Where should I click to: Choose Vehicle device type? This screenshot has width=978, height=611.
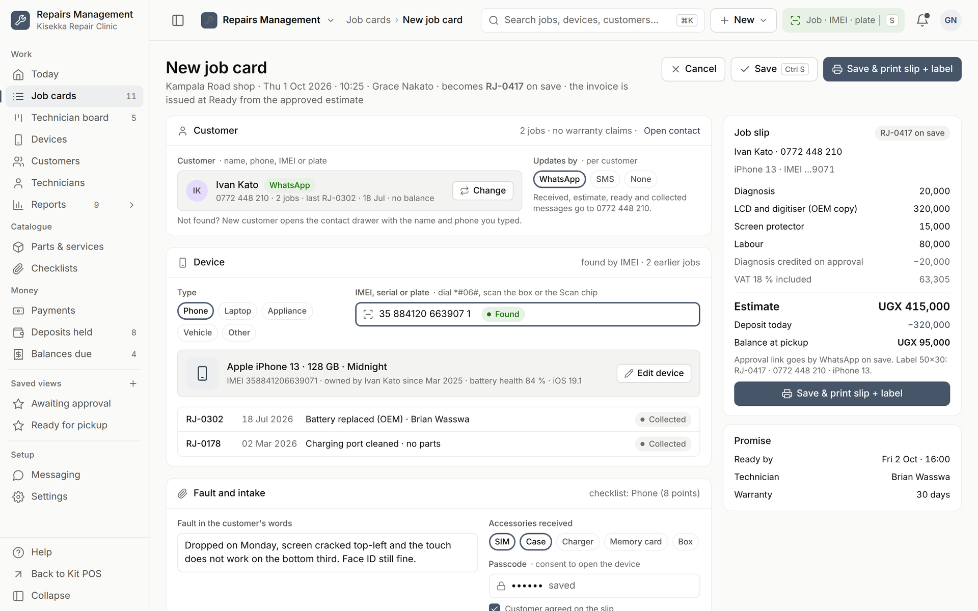198,333
